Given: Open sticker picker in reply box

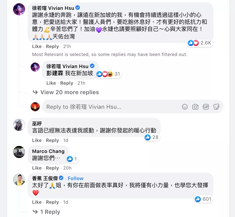Looking at the screenshot, I should [x=216, y=107].
